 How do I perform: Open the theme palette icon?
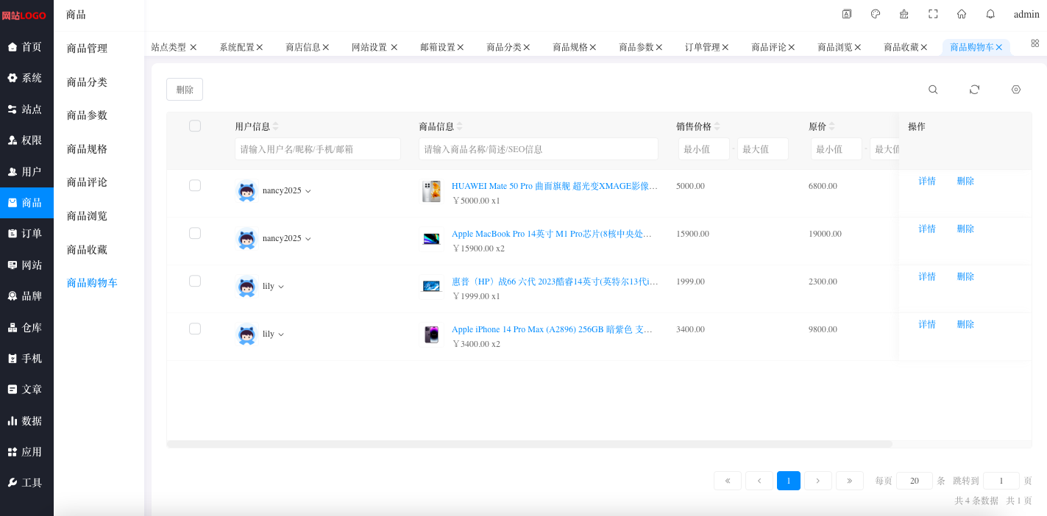tap(876, 14)
